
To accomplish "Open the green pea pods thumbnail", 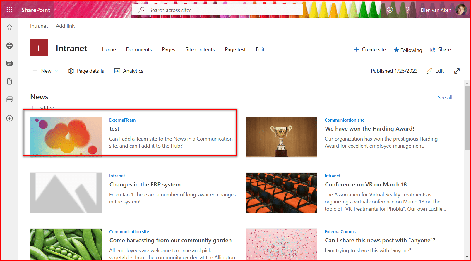I will tap(66, 244).
